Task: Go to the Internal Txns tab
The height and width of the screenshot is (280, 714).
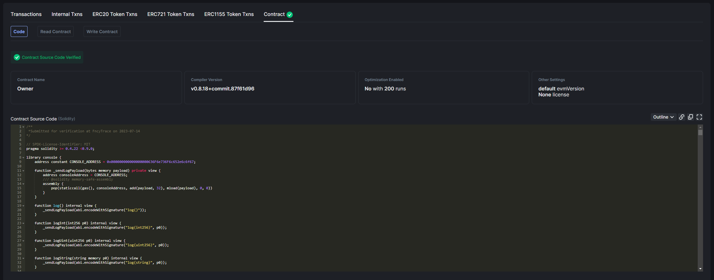Action: point(67,14)
